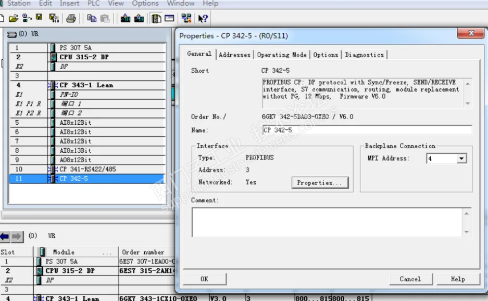
Task: Close the CP 342-5 Properties dialog
Action: (x=471, y=33)
